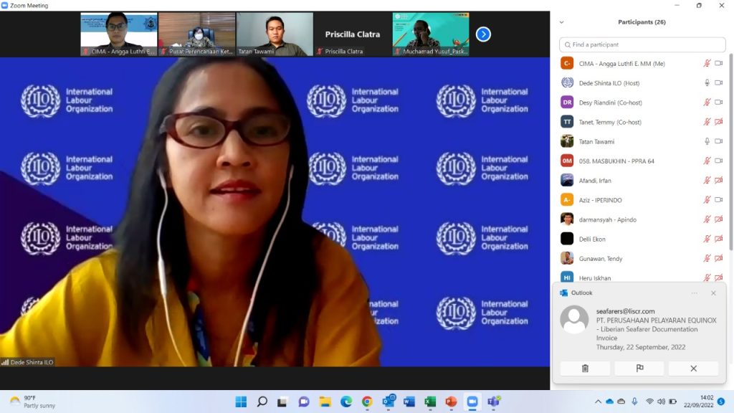Select participant Dede Shinta ILO (Host)
Image resolution: width=734 pixels, height=413 pixels.
pyautogui.click(x=642, y=83)
